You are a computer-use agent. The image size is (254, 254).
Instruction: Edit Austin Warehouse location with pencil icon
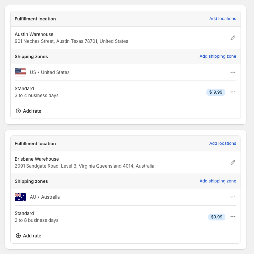pyautogui.click(x=233, y=38)
